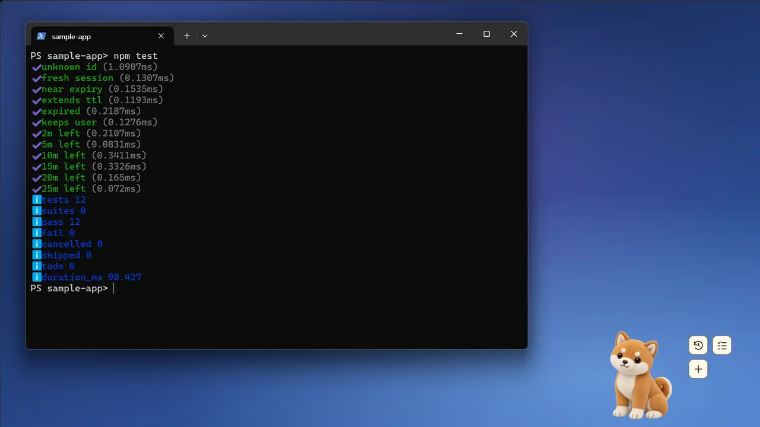Click the 'suites 0' summary line
The image size is (760, 427).
click(59, 211)
